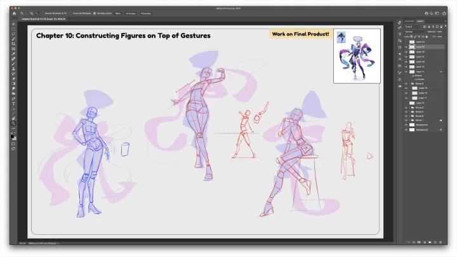Toggle visibility of Group 9
Image resolution: width=457 pixels, height=257 pixels.
coord(406,84)
